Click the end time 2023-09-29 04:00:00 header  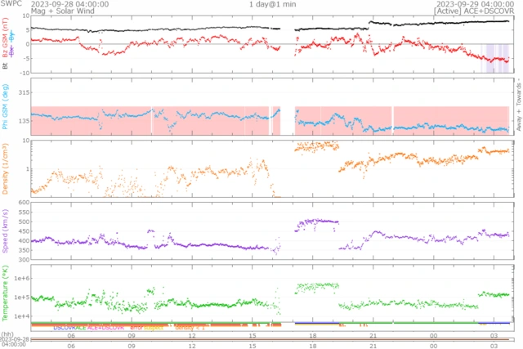pos(475,4)
